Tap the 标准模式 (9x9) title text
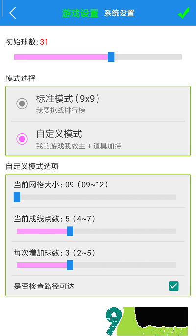The width and height of the screenshot is (196, 336). pyautogui.click(x=68, y=99)
